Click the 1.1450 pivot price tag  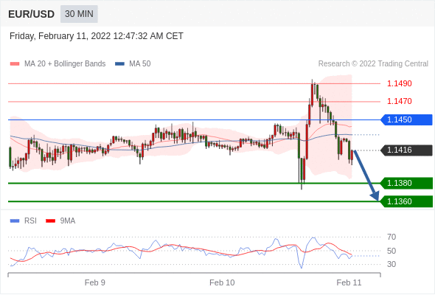point(407,120)
